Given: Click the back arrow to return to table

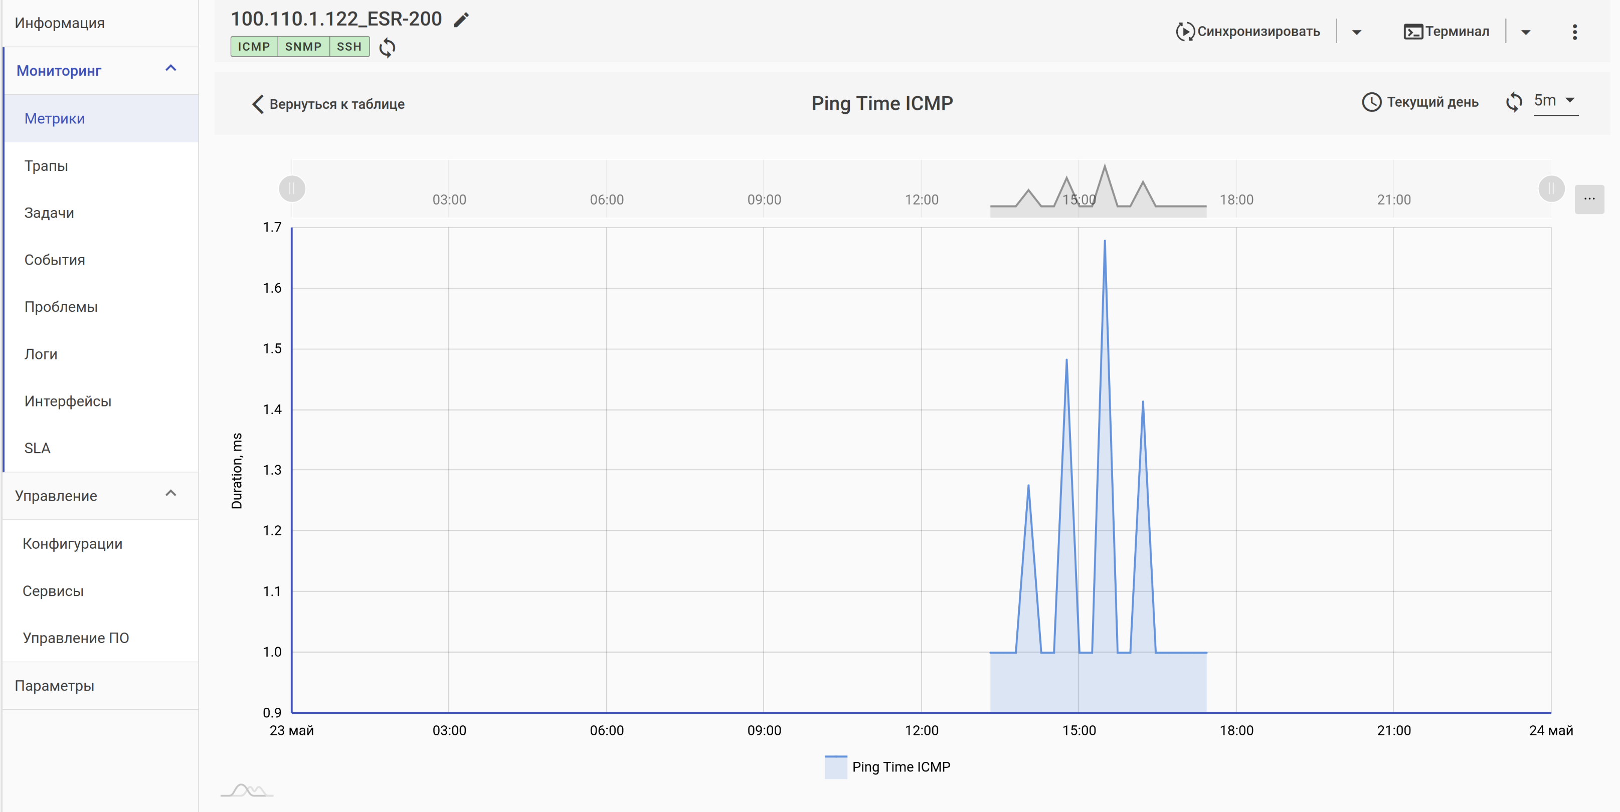Looking at the screenshot, I should point(258,104).
